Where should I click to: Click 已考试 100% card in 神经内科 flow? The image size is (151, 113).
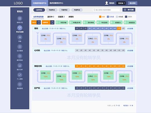tap(93, 78)
